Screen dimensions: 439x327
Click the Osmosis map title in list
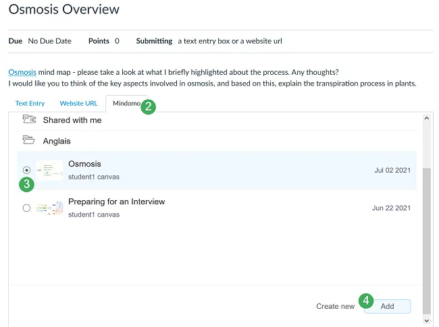click(x=84, y=164)
